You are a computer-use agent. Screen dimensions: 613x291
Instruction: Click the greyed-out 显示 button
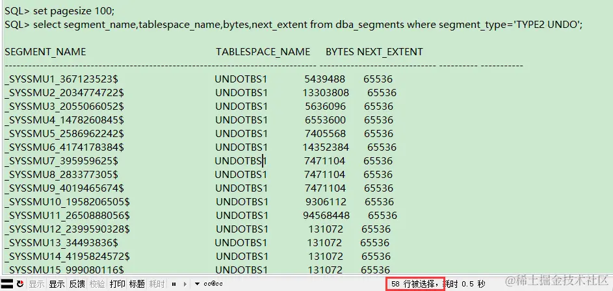click(x=37, y=284)
